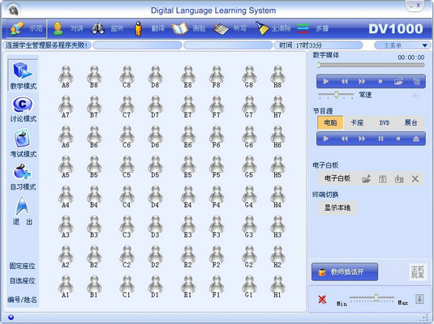Toggle 编号/姓名 number or name display

click(x=22, y=300)
